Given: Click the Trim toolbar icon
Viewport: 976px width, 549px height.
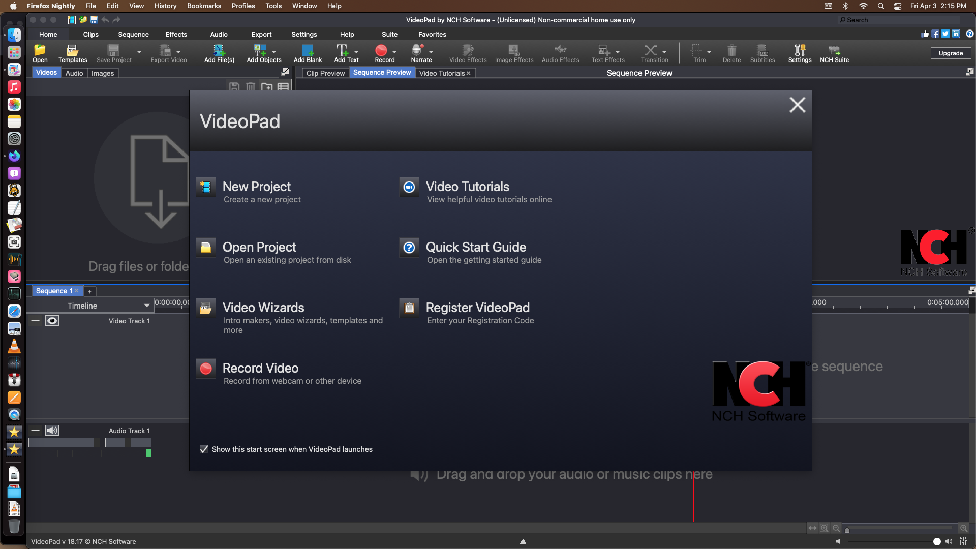Looking at the screenshot, I should [x=696, y=53].
